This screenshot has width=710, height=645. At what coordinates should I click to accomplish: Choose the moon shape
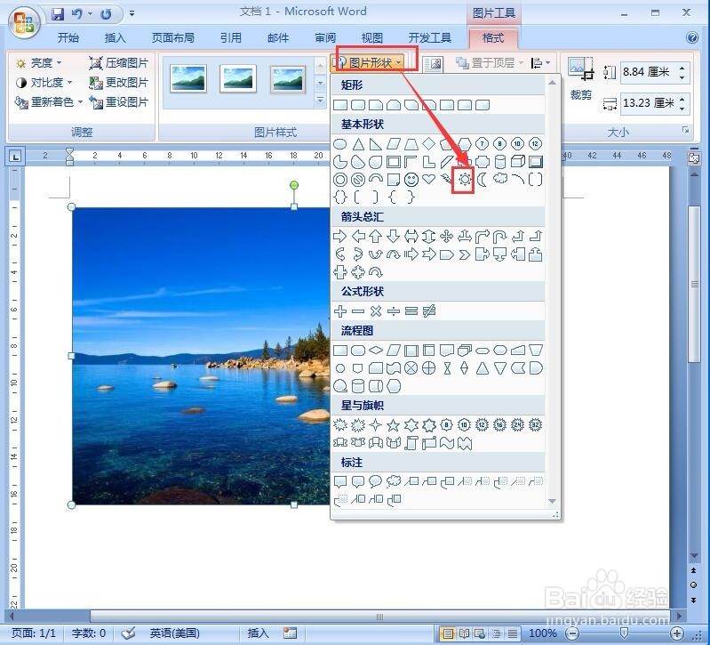click(483, 180)
